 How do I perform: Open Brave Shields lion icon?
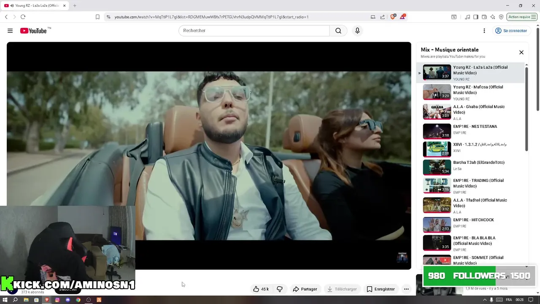tap(393, 17)
